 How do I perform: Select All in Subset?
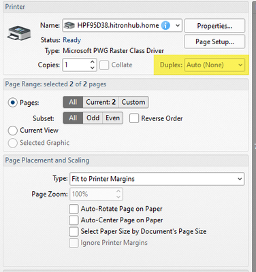73,118
